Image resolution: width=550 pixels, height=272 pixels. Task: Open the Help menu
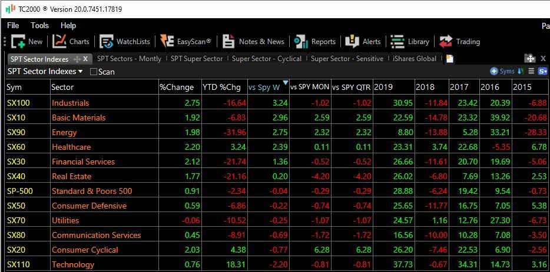[x=68, y=25]
